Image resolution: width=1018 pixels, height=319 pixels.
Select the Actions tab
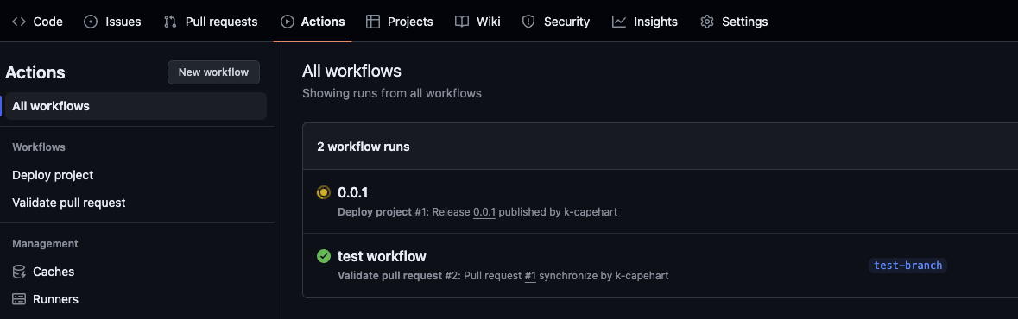313,22
